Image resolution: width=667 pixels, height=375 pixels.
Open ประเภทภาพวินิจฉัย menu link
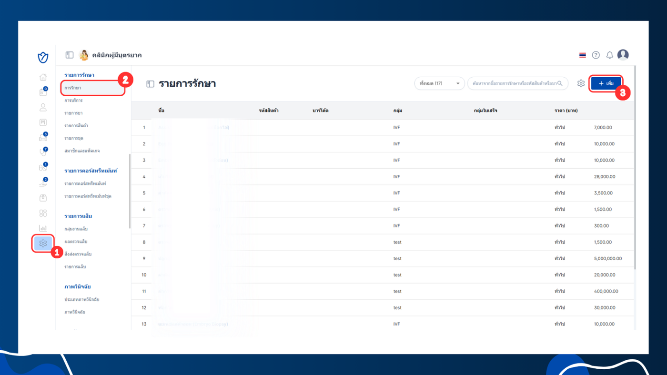coord(82,299)
